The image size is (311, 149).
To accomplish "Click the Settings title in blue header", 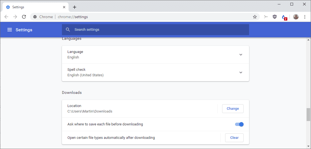I will 24,30.
